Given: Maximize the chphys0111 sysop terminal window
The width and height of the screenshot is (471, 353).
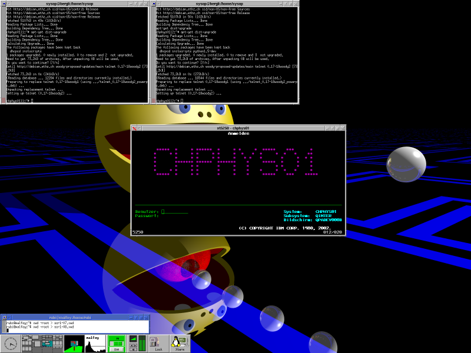Looking at the screenshot, I should tap(141, 4).
